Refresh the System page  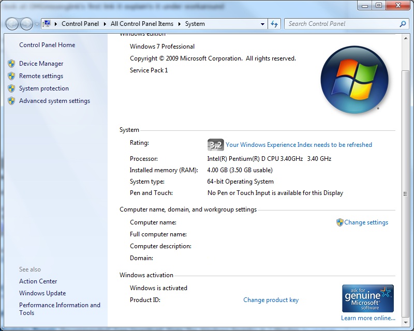tap(274, 24)
